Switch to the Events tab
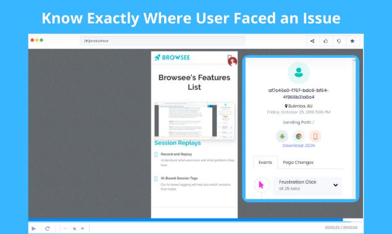This screenshot has width=392, height=234. coord(265,163)
